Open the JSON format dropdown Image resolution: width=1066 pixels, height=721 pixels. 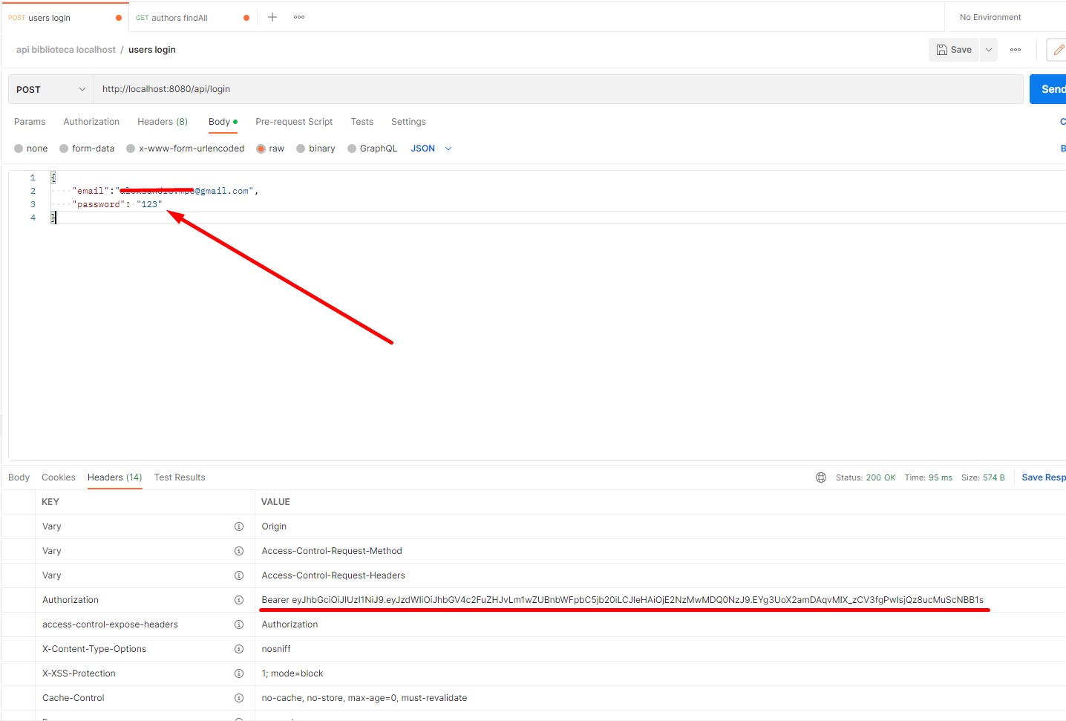431,149
